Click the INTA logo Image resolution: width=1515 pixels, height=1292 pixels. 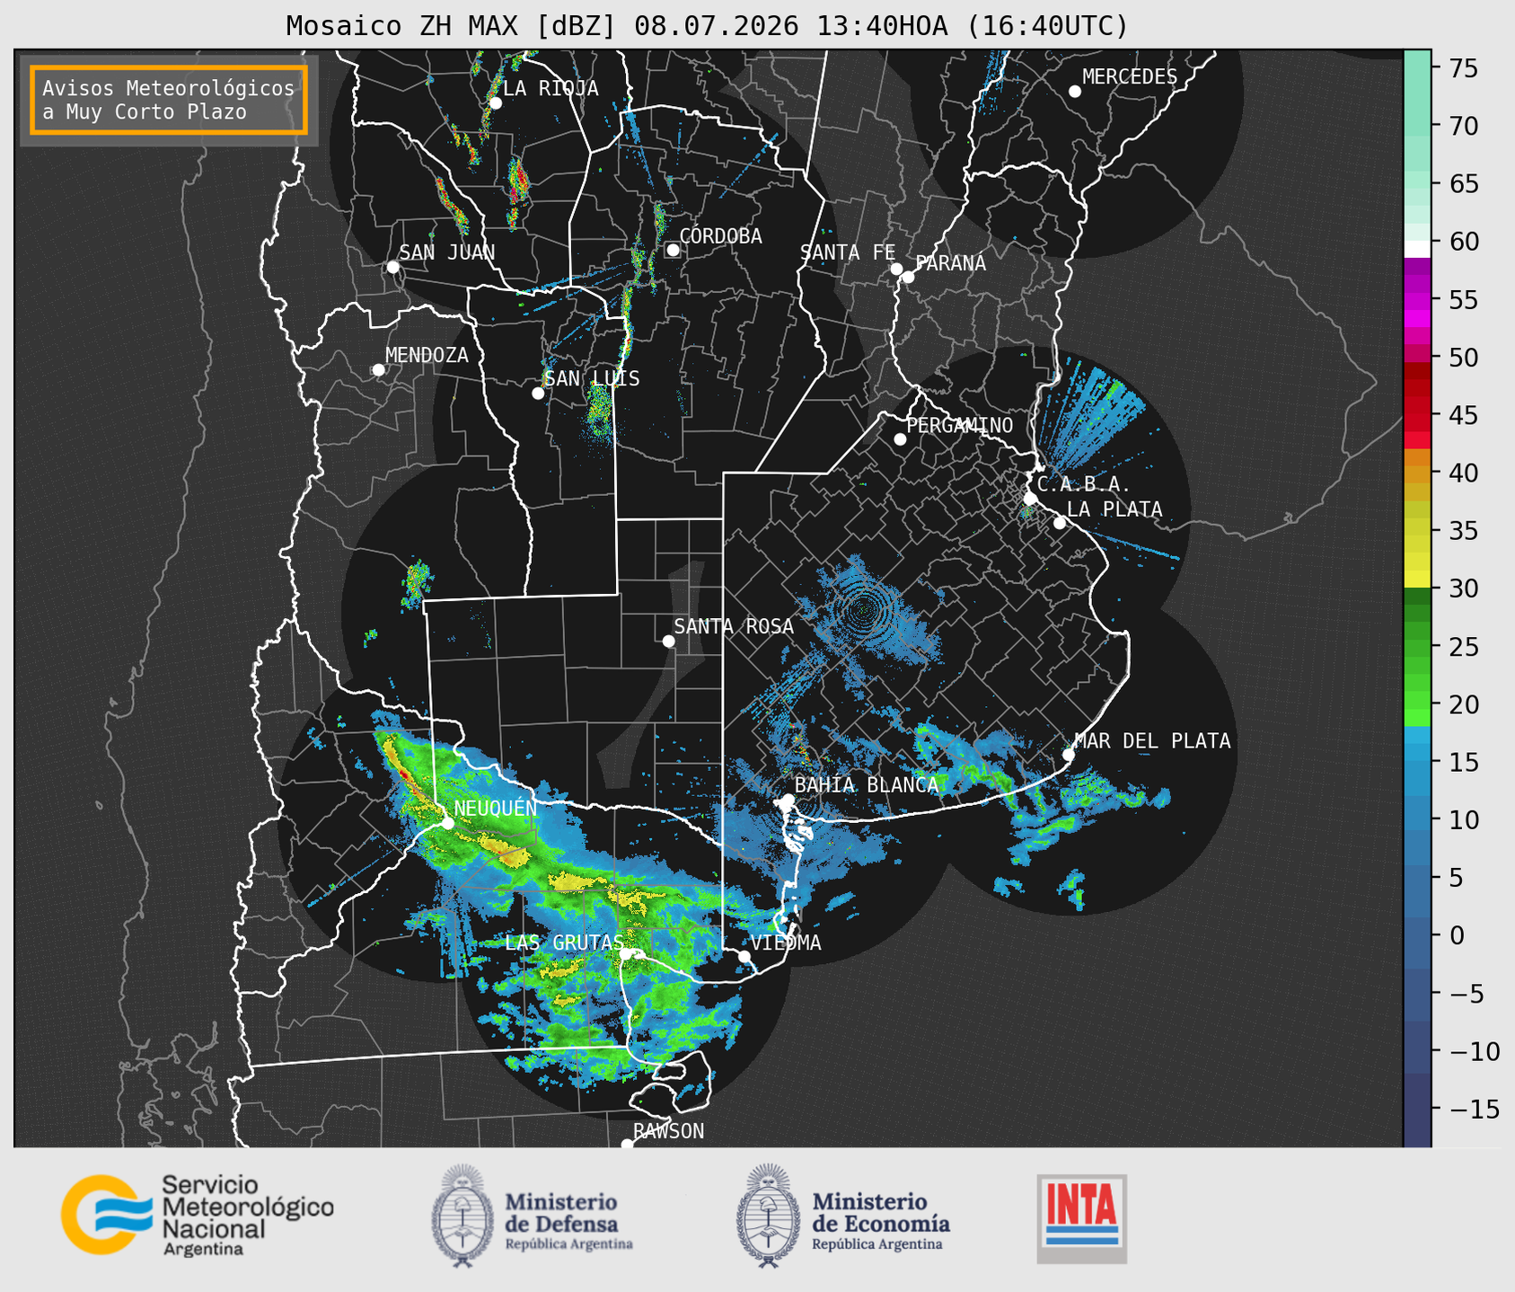1081,1218
